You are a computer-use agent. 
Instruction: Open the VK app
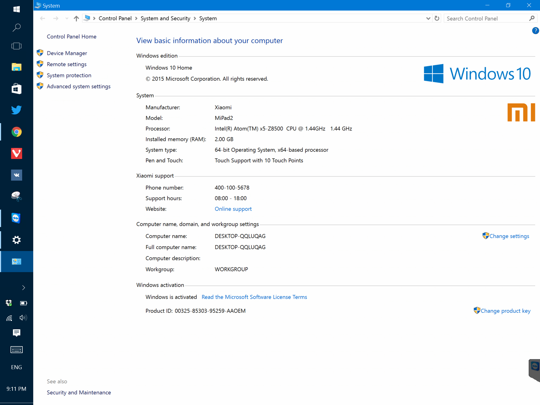tap(17, 175)
